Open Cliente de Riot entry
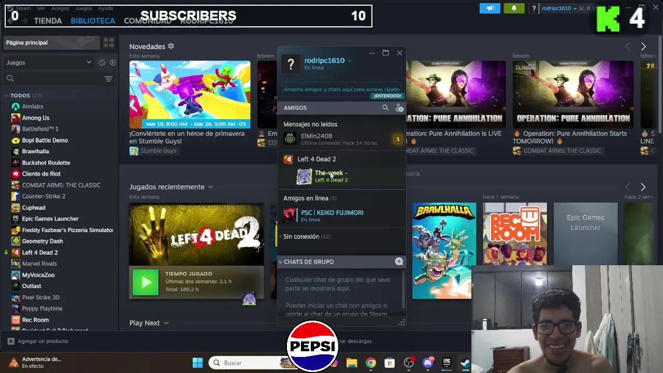 pos(41,174)
